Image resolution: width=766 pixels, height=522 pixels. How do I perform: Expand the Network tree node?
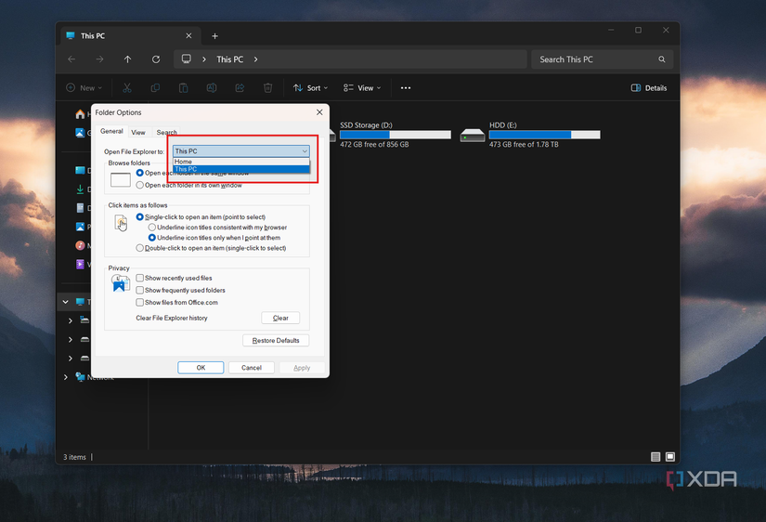pyautogui.click(x=66, y=377)
